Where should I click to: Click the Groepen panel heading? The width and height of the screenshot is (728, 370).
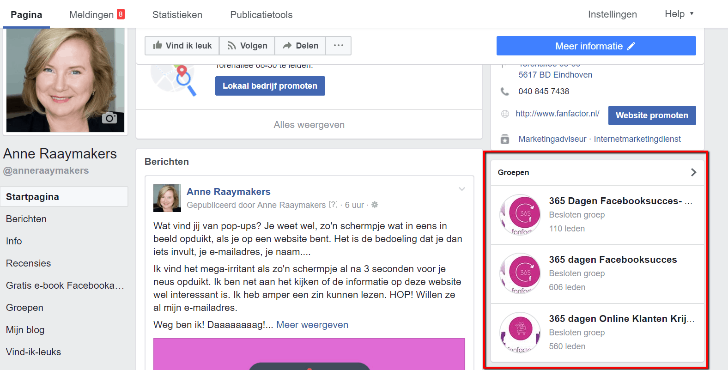tap(514, 172)
